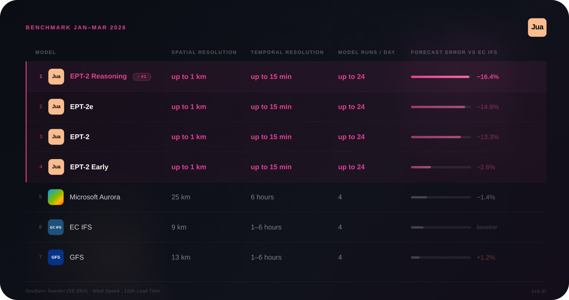Click the GFS dark blue badge icon
Viewport: 569px width, 300px height.
56,257
